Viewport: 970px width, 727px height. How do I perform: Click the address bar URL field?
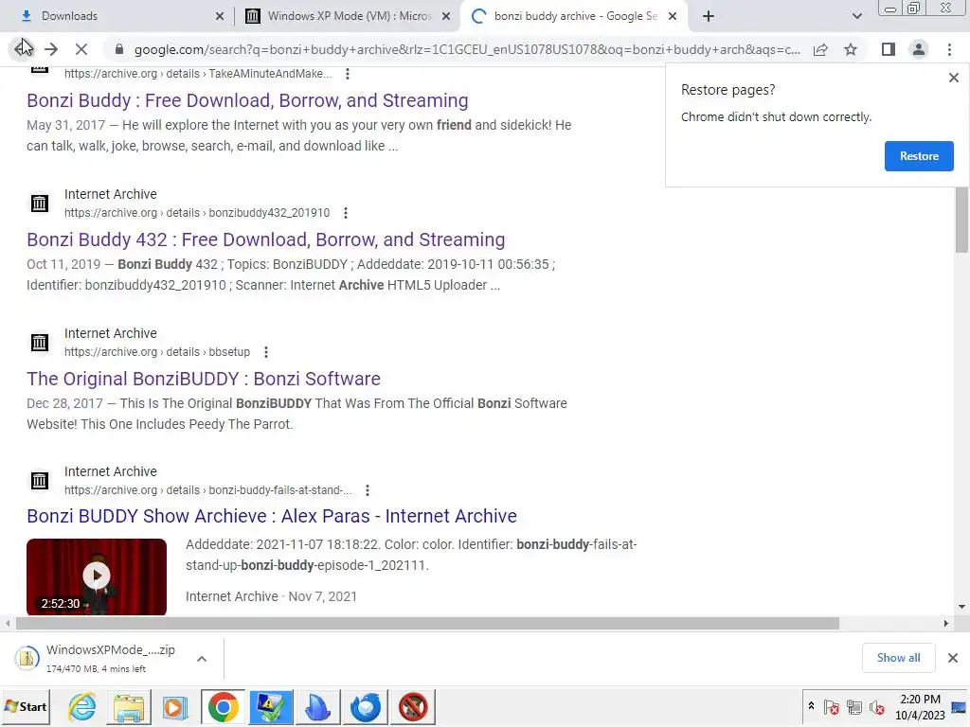467,49
